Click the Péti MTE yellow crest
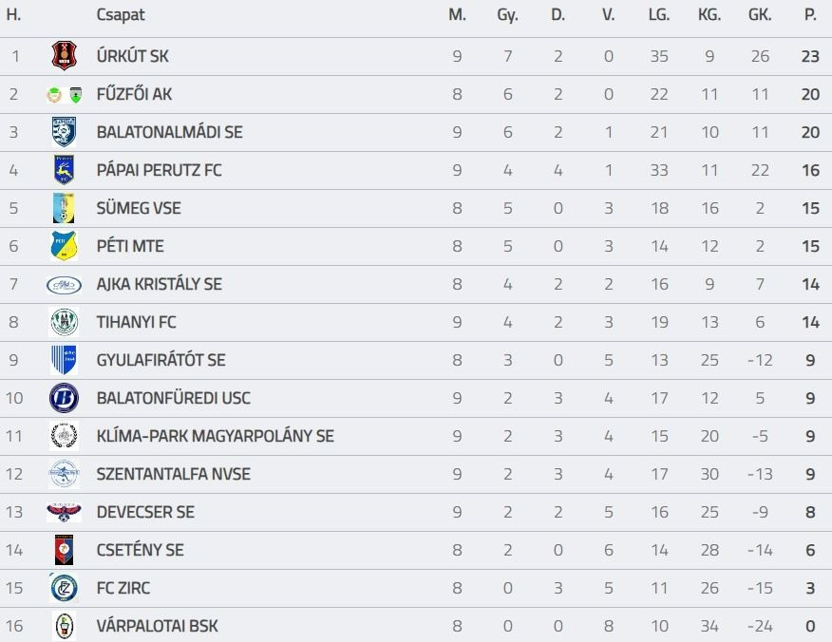 64,246
